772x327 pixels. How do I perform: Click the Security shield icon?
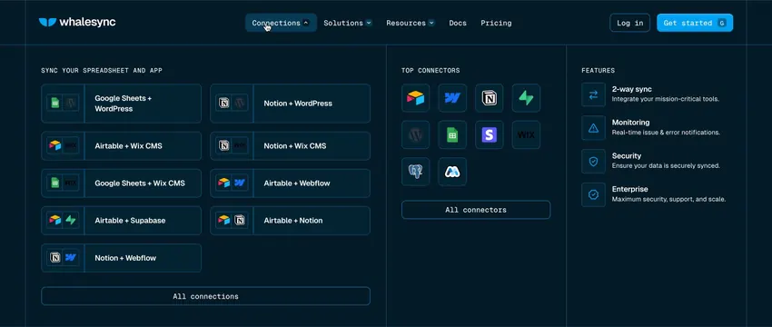pyautogui.click(x=593, y=162)
